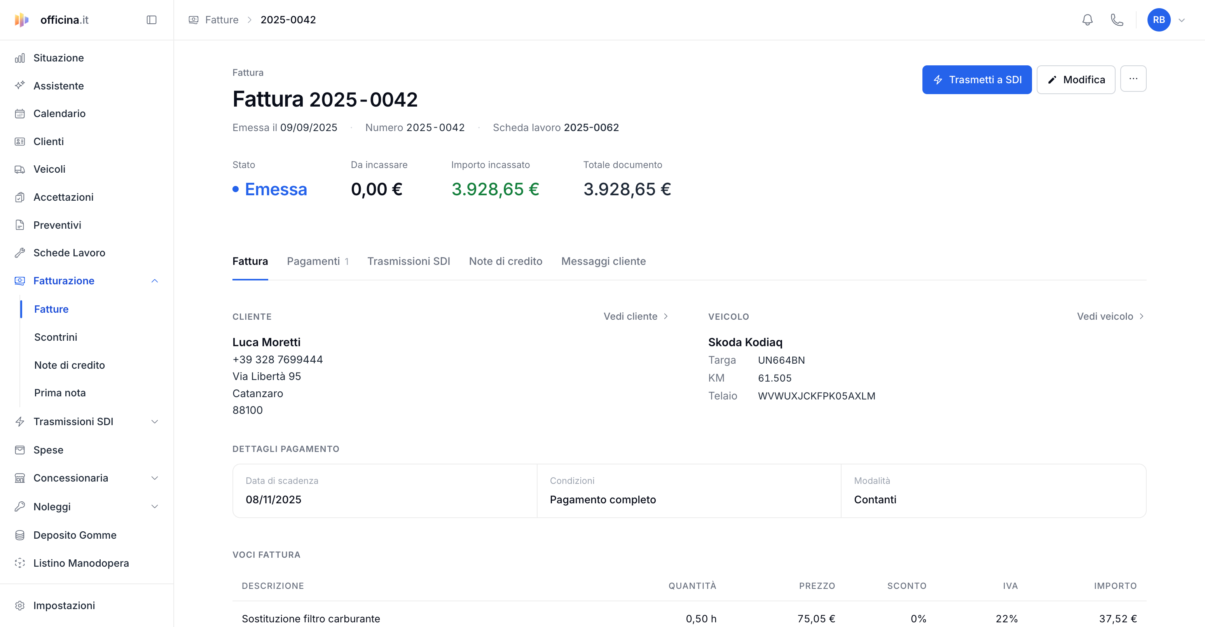Screen dimensions: 1205x627
Task: Click the Situazione chart icon
Action: click(x=20, y=58)
